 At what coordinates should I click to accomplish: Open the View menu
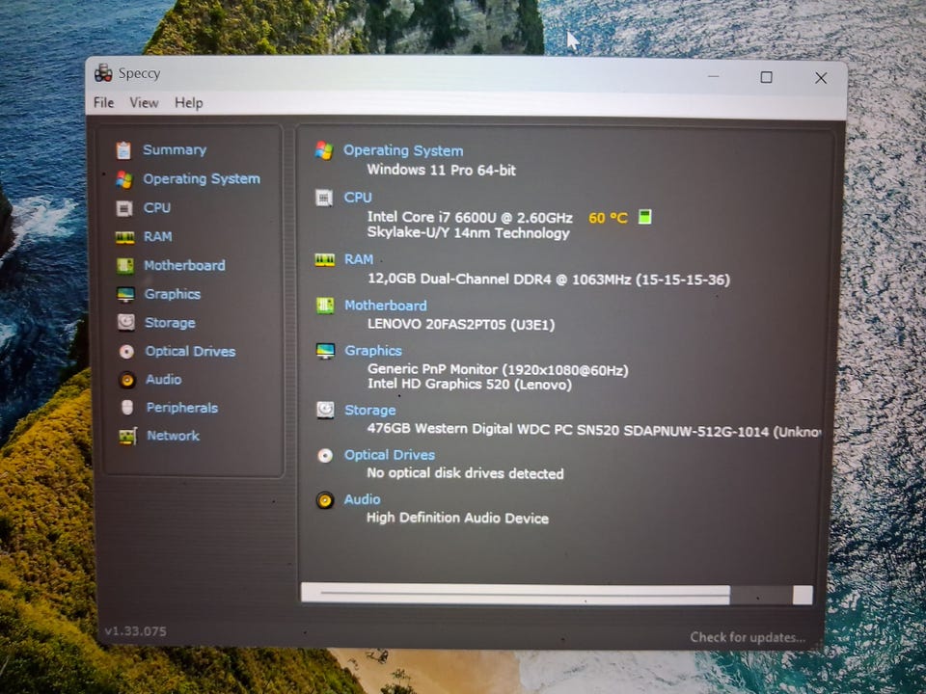(x=144, y=103)
